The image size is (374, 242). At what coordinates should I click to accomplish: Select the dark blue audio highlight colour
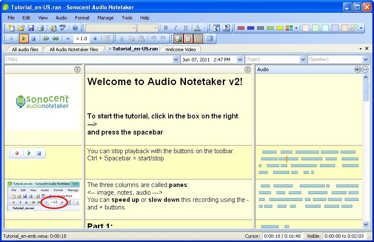(x=251, y=28)
